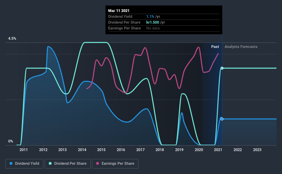
Task: Toggle the Dividend Yield legend button
Action: pyautogui.click(x=24, y=164)
